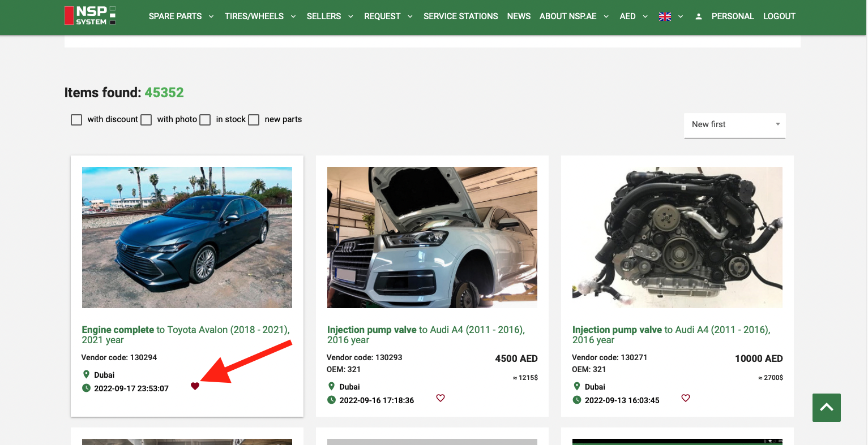The width and height of the screenshot is (868, 445).
Task: Toggle the 'in stock' checkbox
Action: pyautogui.click(x=205, y=120)
